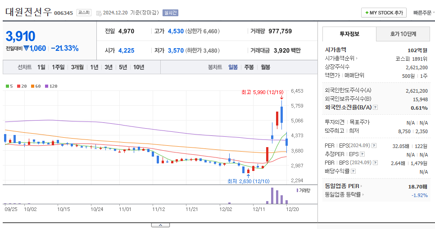
Task: Click the 외국인보유주식수 value 15,948
Action: (420, 99)
